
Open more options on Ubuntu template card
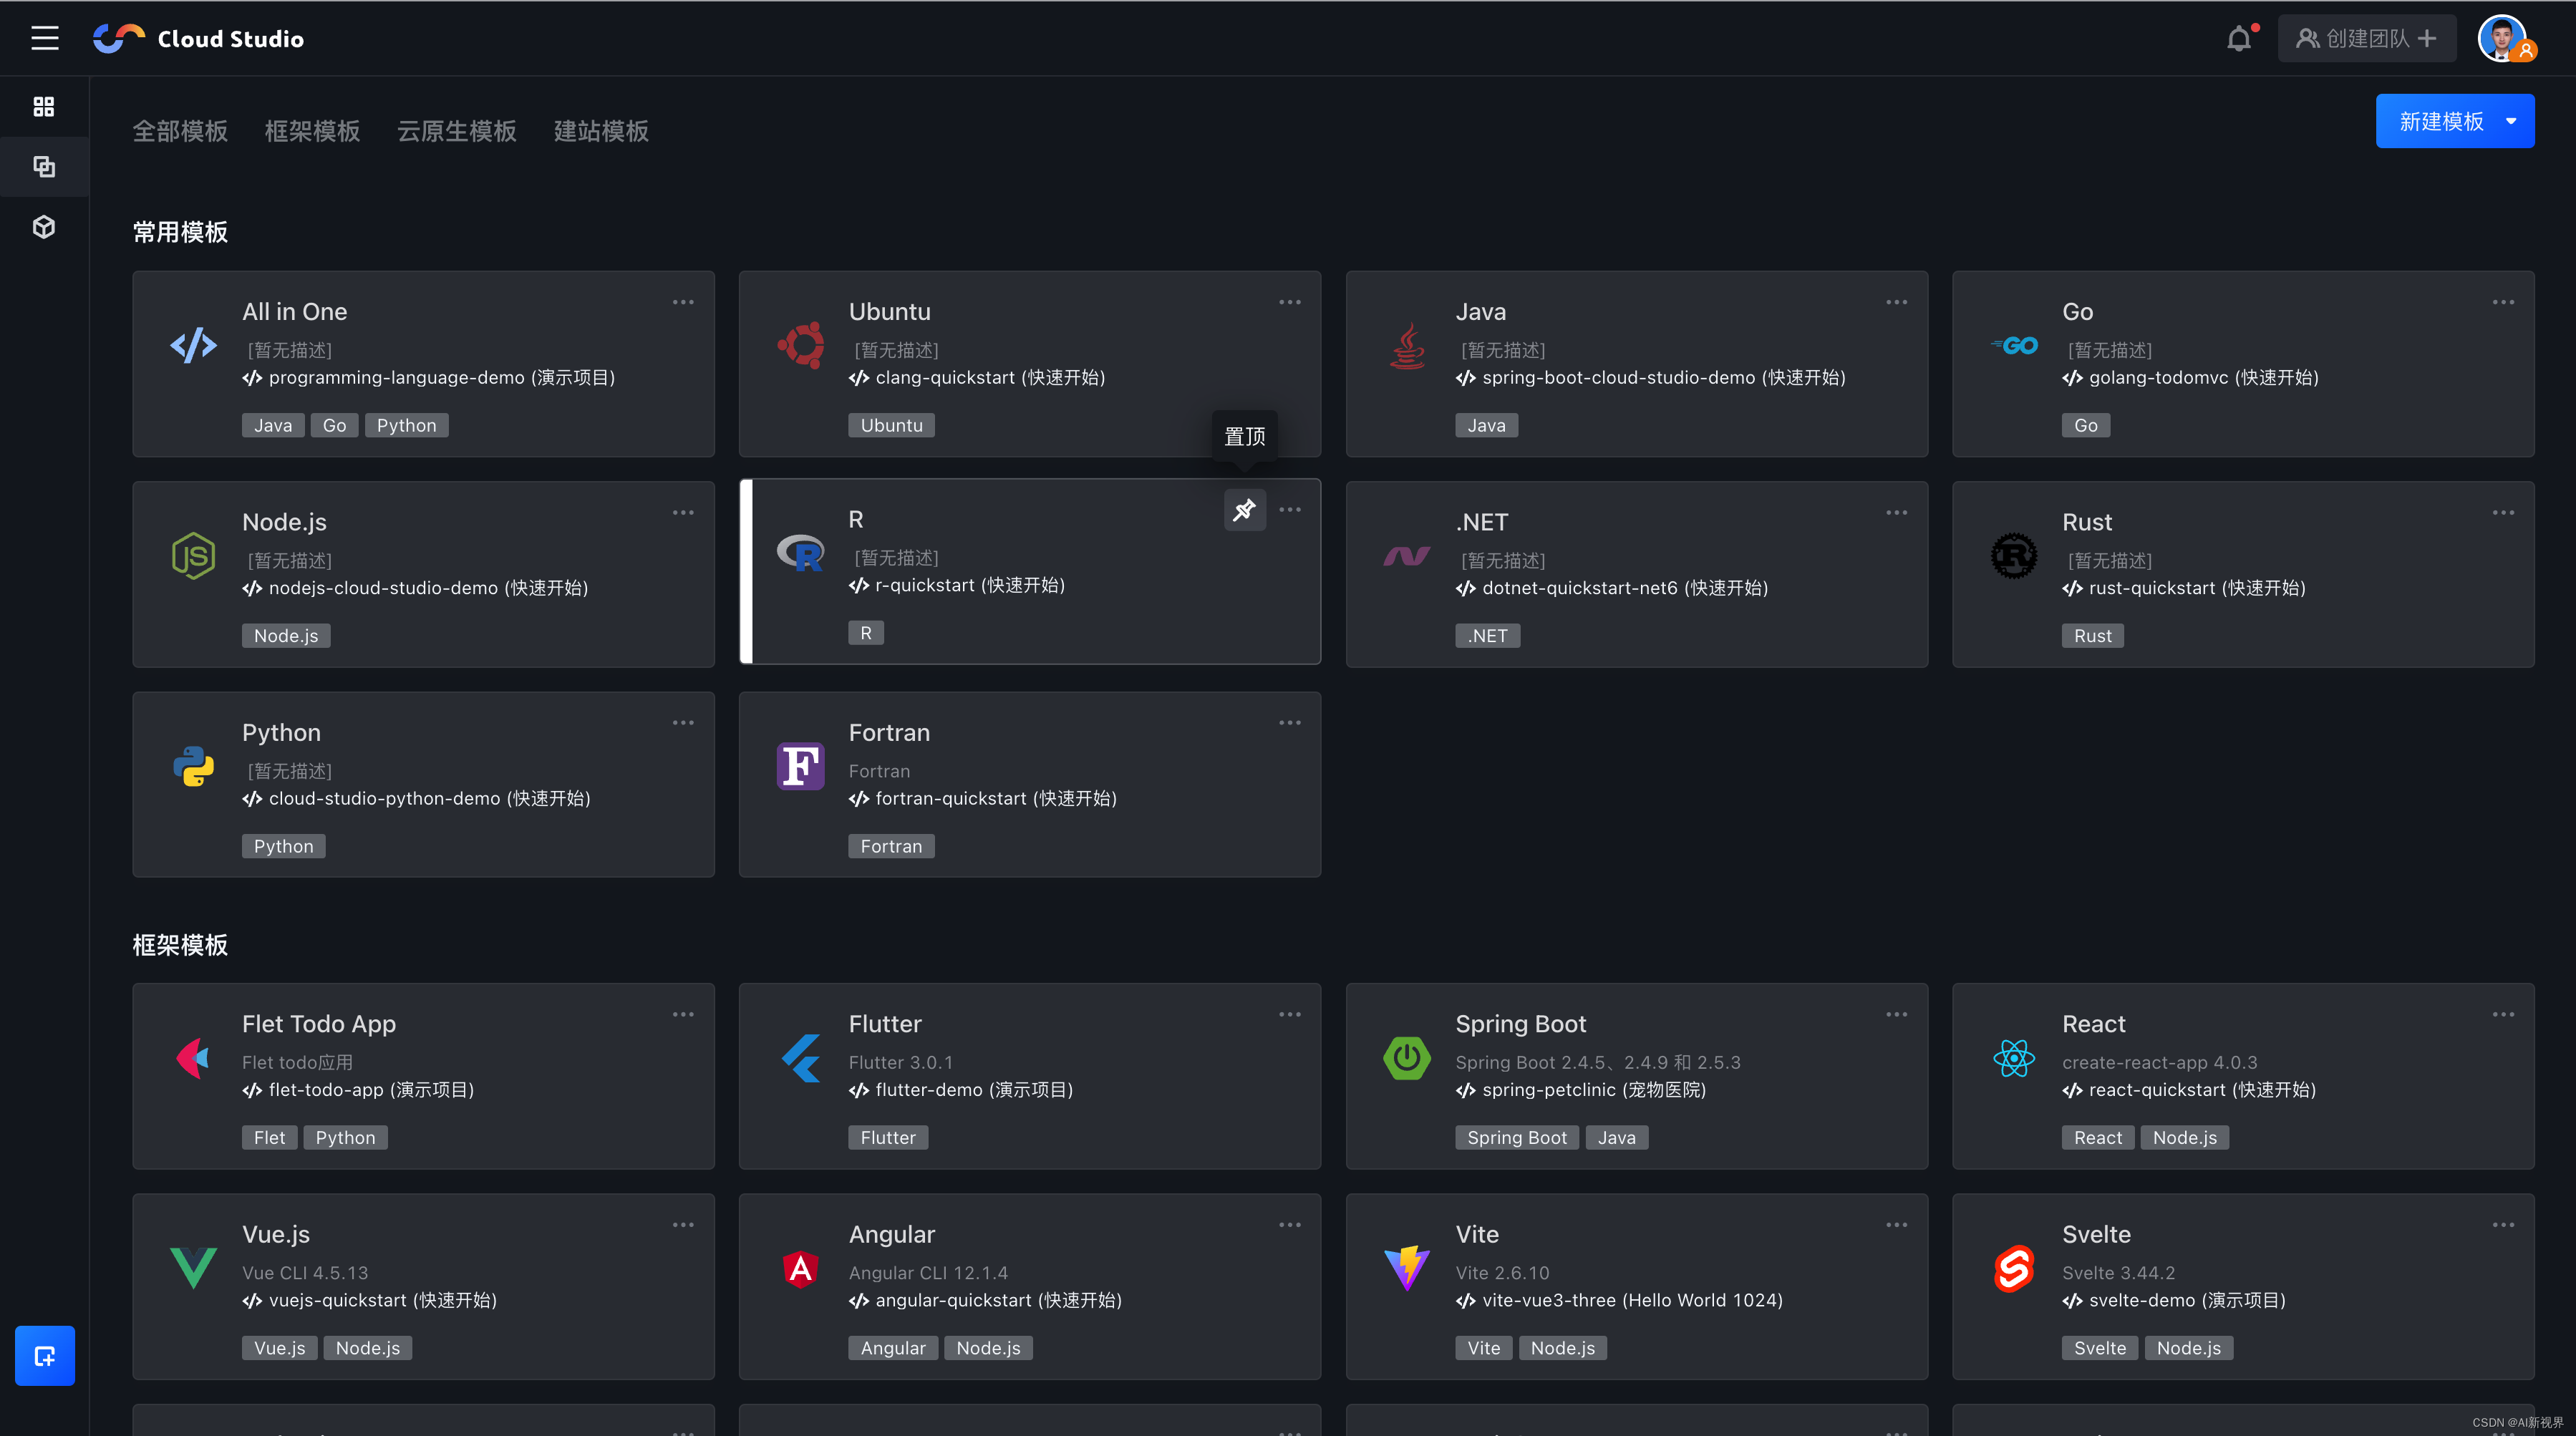click(1289, 302)
